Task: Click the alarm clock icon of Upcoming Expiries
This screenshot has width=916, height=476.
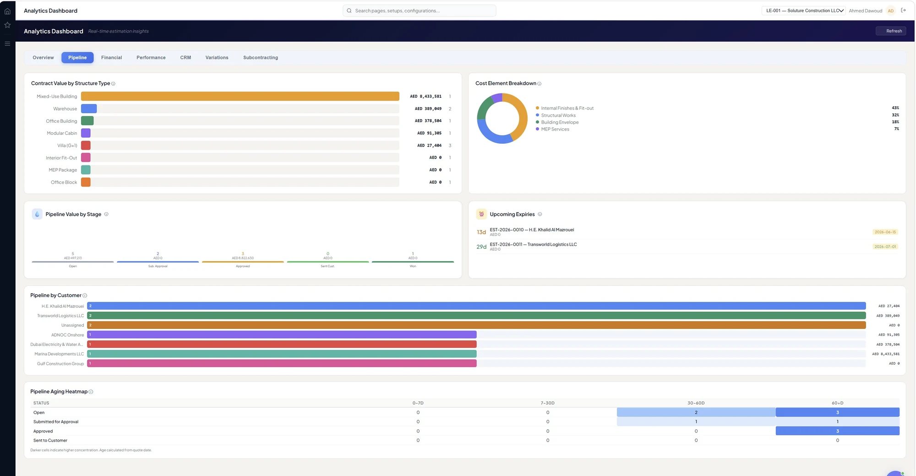Action: pyautogui.click(x=481, y=214)
